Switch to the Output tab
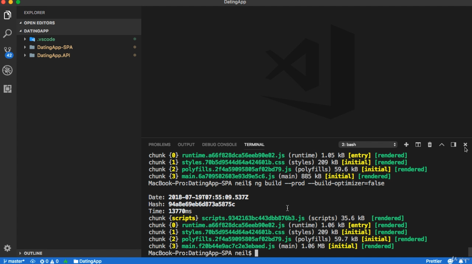The image size is (472, 264). tap(186, 144)
